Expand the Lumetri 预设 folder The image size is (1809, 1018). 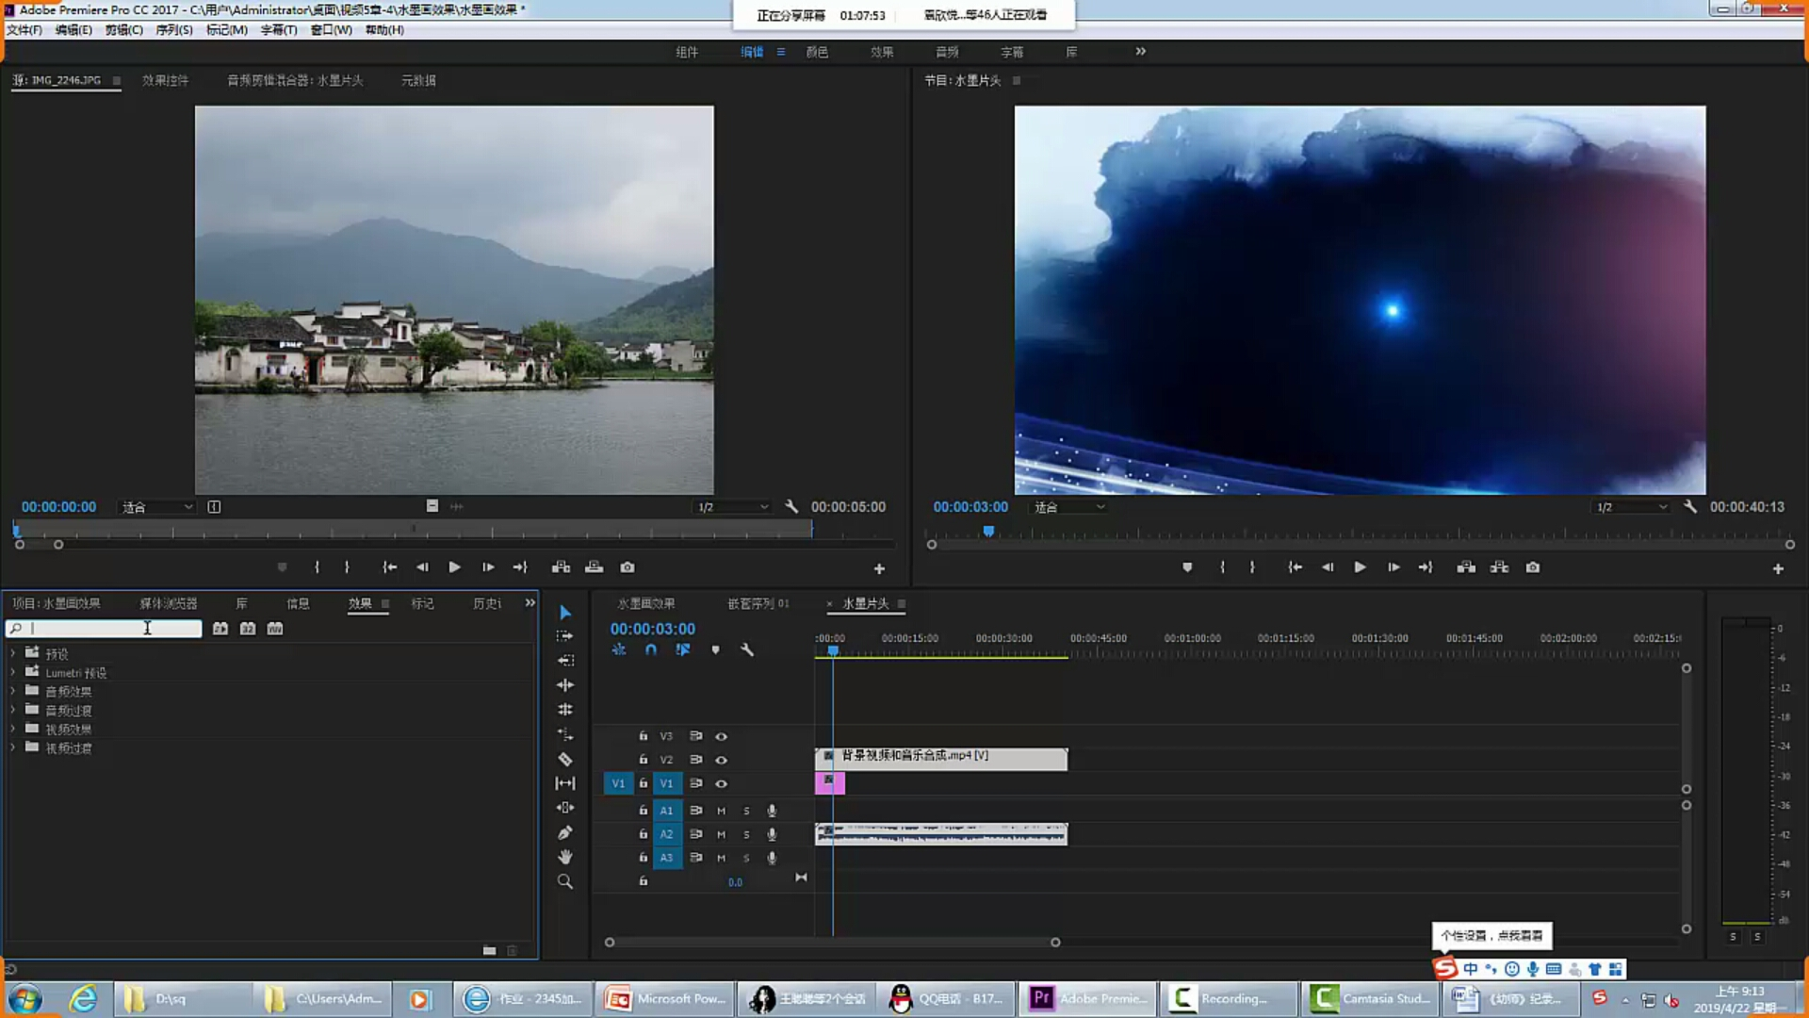point(13,672)
